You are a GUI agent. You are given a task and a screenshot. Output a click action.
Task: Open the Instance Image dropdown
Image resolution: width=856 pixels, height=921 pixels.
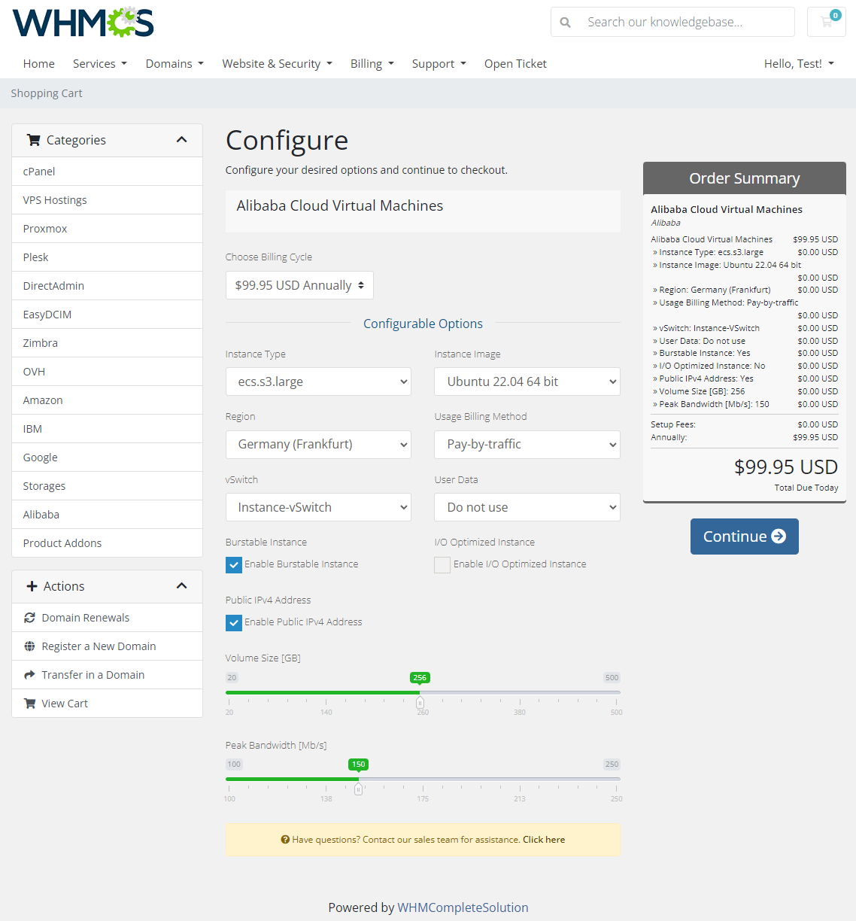pyautogui.click(x=527, y=381)
